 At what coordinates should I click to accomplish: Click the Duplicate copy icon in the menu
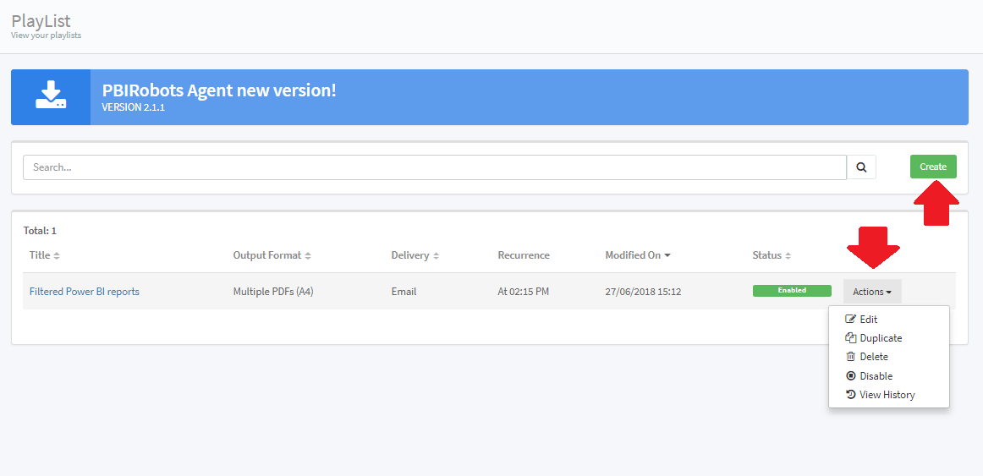click(851, 338)
